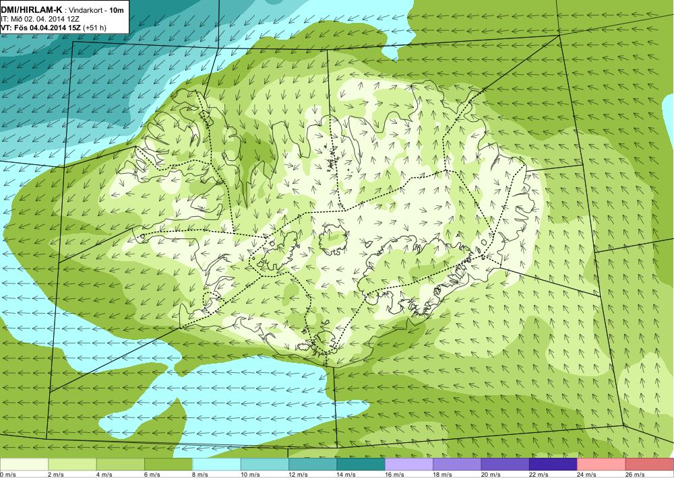Click the '0 m/s' legend label
Viewport: 674px width, 478px height.
pos(8,475)
